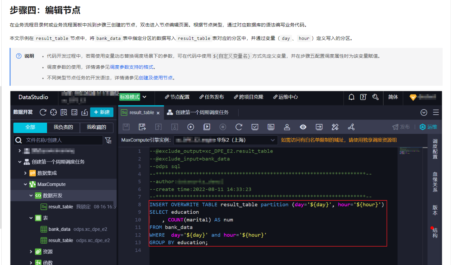Click the import icon next to 新建
This screenshot has height=265, width=451.
85,112
